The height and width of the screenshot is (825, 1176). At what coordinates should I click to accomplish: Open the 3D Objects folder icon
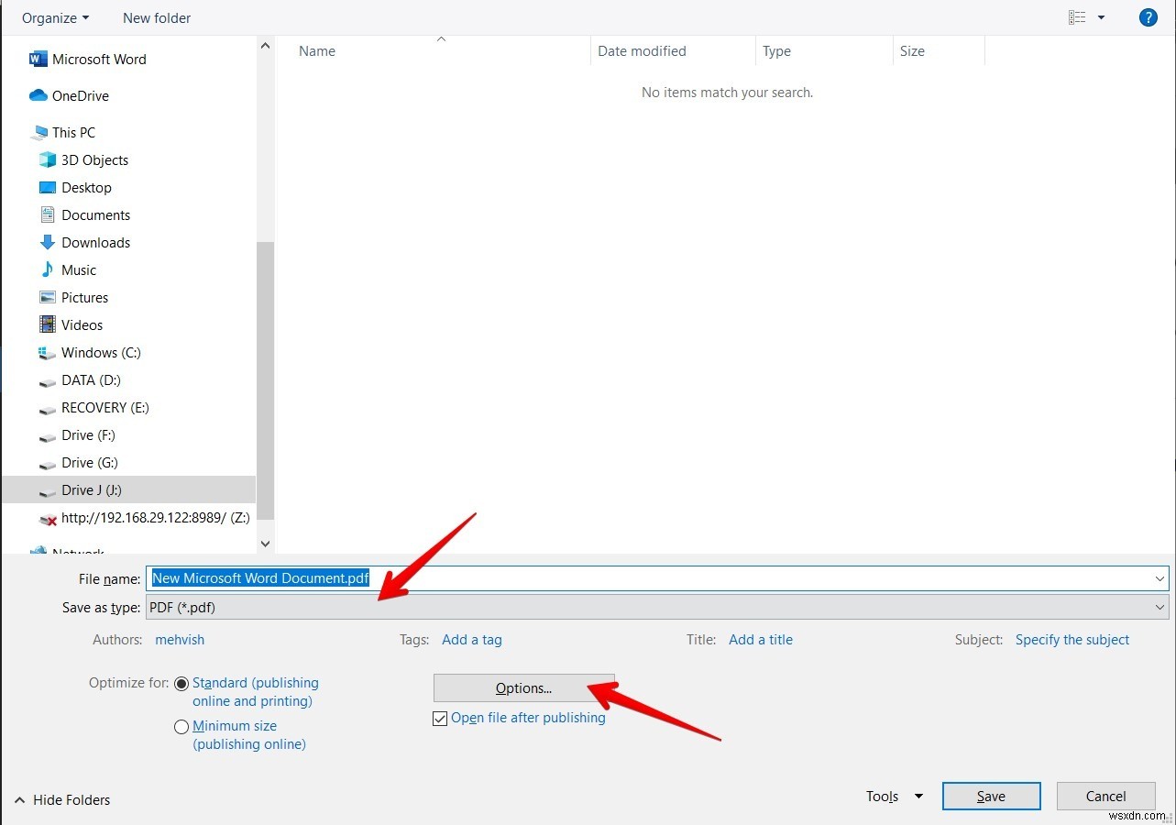pos(48,160)
